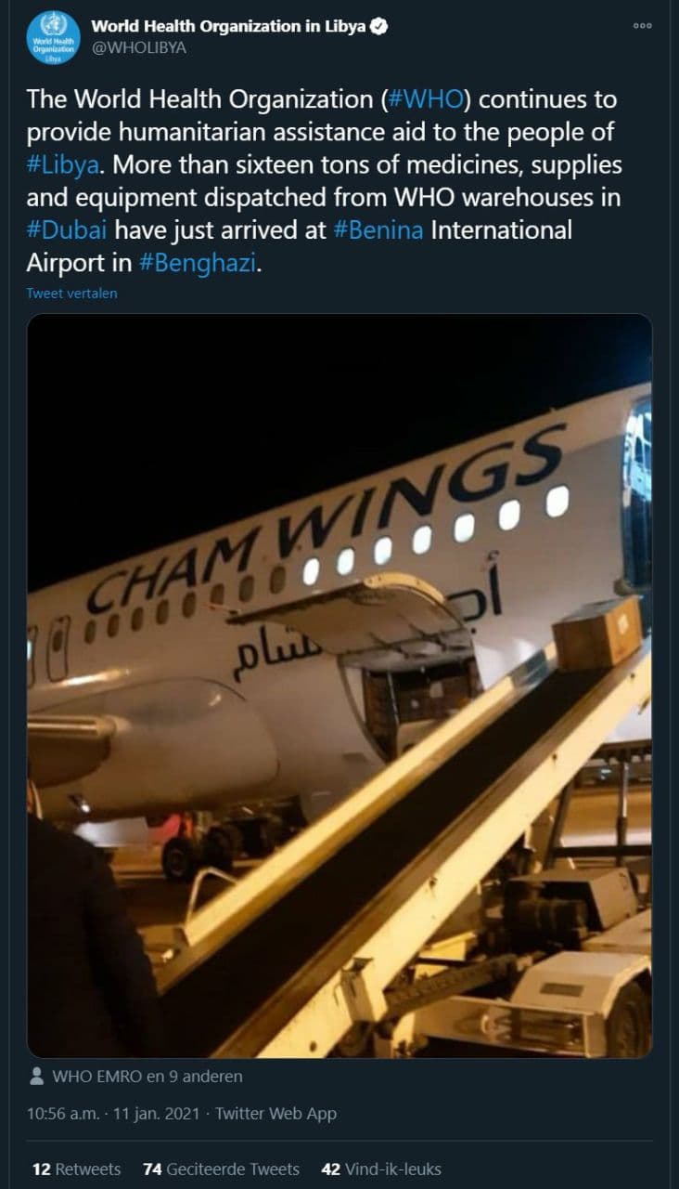
Task: Open the three-dot more options menu
Action: (x=643, y=26)
